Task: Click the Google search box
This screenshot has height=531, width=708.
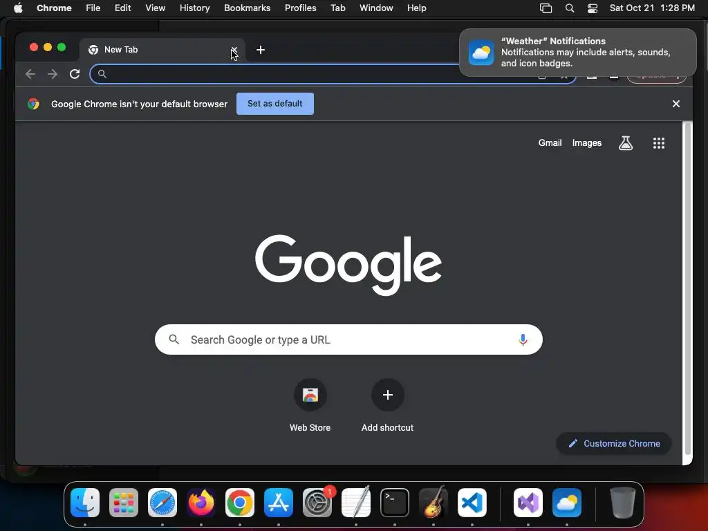Action: pyautogui.click(x=348, y=339)
